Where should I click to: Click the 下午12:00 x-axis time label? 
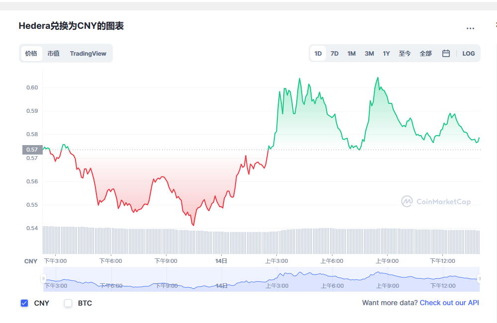442,261
